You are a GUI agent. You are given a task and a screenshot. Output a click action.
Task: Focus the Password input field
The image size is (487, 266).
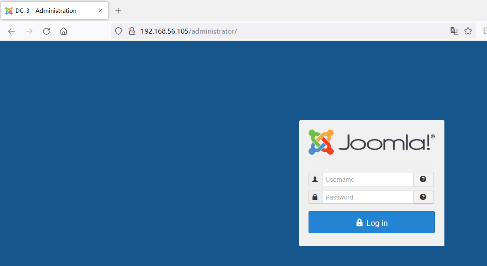(x=368, y=197)
